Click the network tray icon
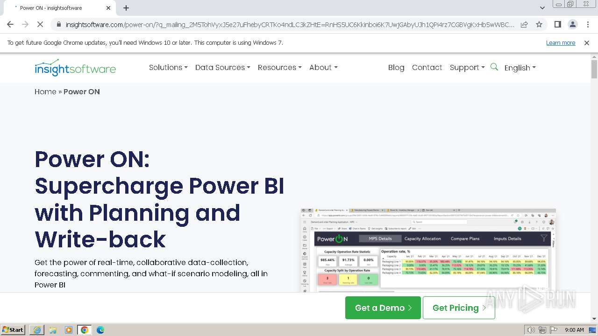The height and width of the screenshot is (336, 598). click(x=542, y=330)
